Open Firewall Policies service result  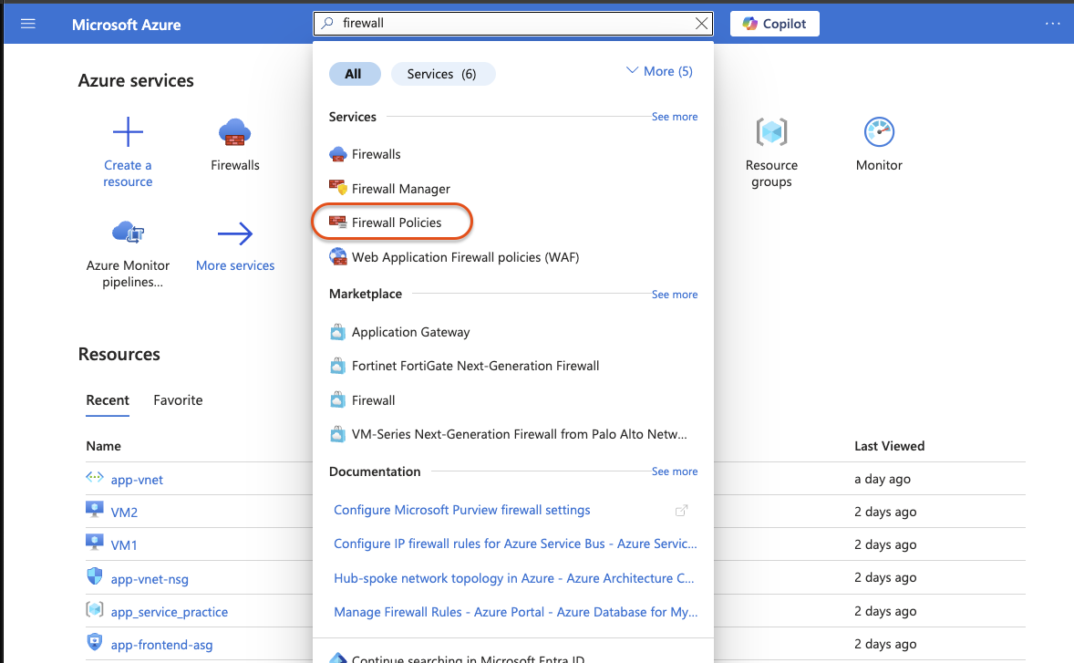click(x=397, y=223)
